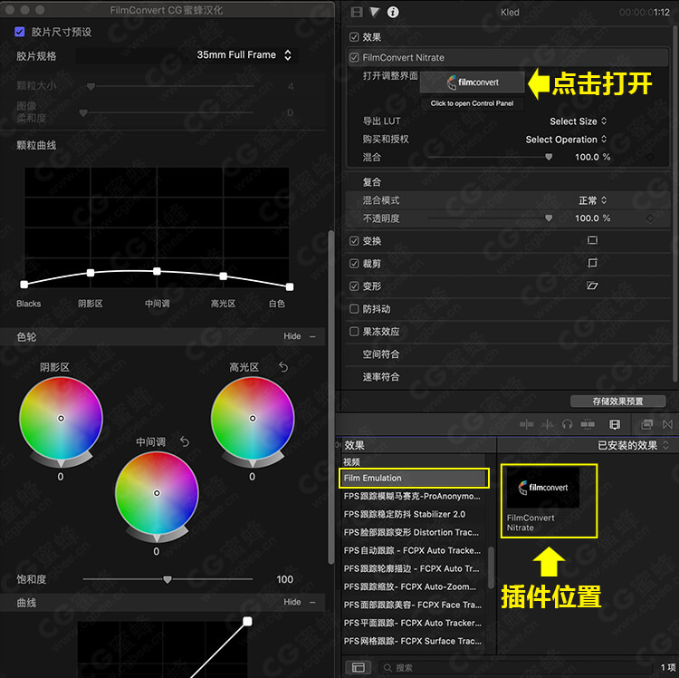Click the Distort onscreen control icon

(592, 286)
